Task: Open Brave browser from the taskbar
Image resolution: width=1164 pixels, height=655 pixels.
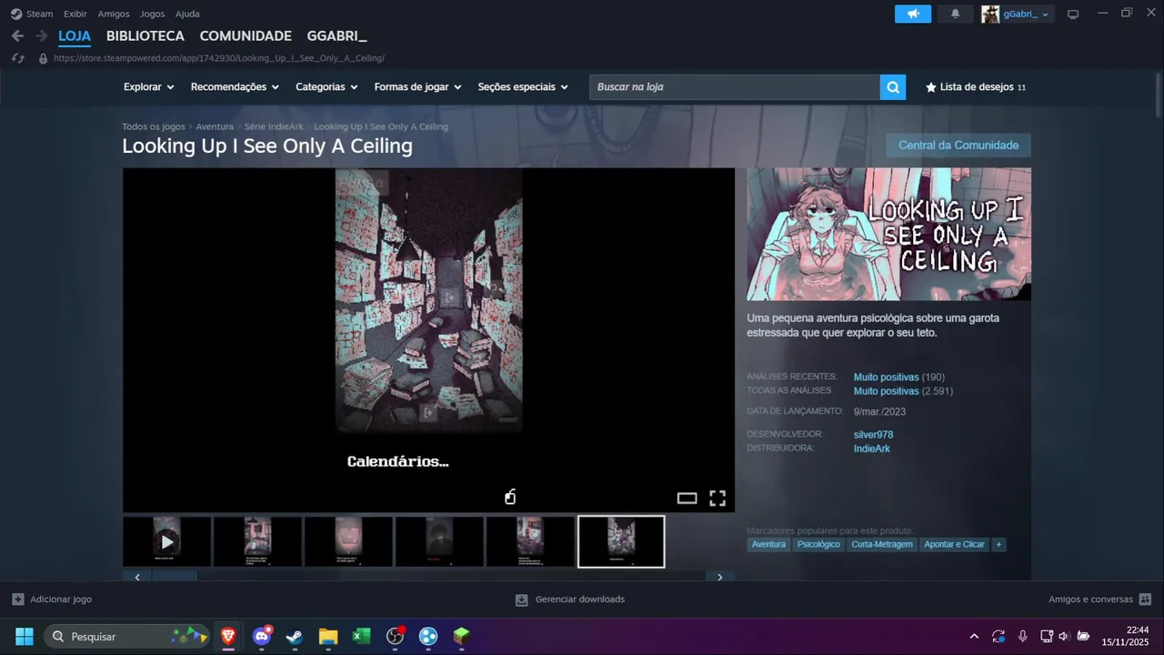Action: point(228,636)
